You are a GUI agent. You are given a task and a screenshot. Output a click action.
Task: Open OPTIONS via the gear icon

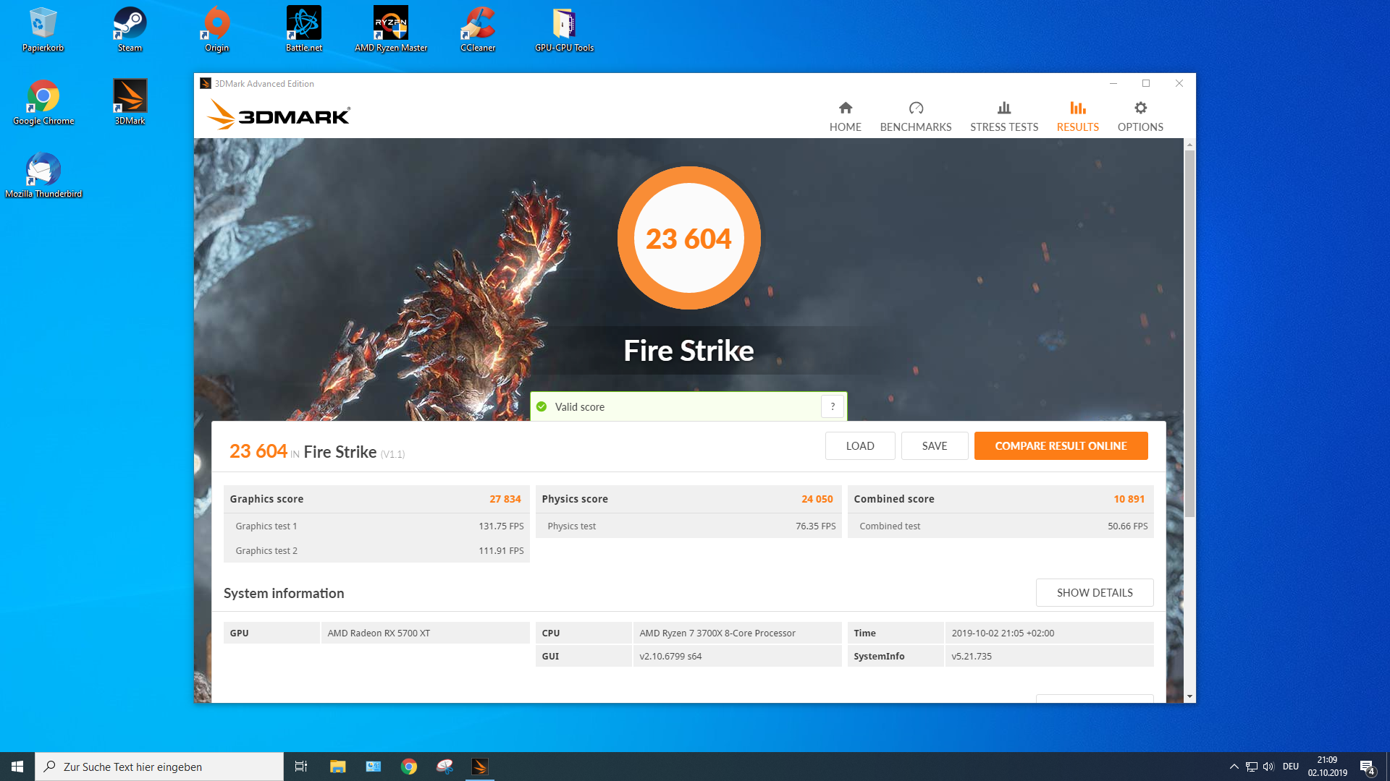pyautogui.click(x=1140, y=108)
